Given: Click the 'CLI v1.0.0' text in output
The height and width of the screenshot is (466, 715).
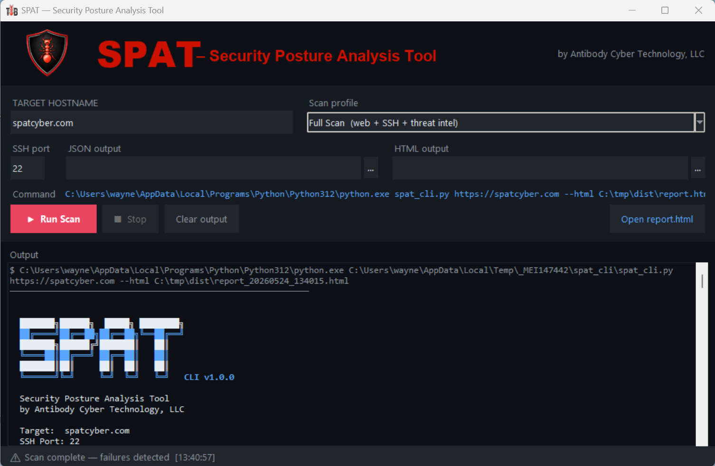Looking at the screenshot, I should (x=209, y=377).
